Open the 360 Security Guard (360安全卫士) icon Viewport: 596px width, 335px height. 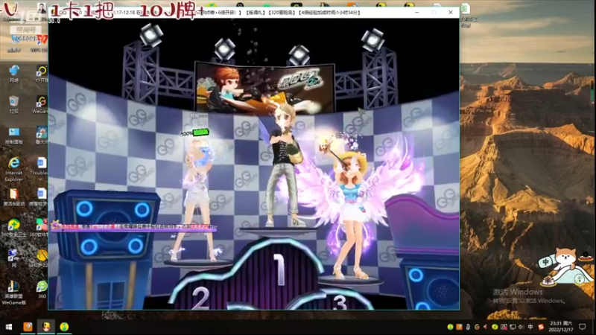point(14,228)
